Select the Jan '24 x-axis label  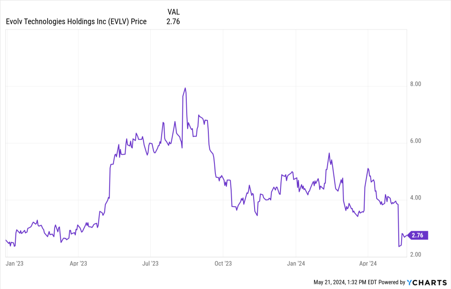tap(296, 263)
